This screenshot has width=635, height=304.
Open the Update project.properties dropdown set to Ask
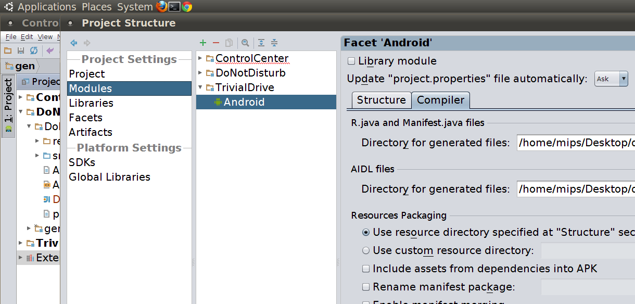click(x=611, y=79)
